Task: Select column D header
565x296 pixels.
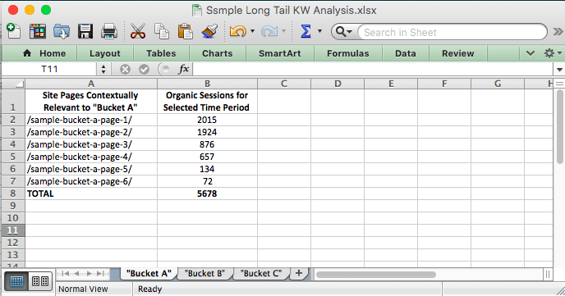Action: [338, 84]
